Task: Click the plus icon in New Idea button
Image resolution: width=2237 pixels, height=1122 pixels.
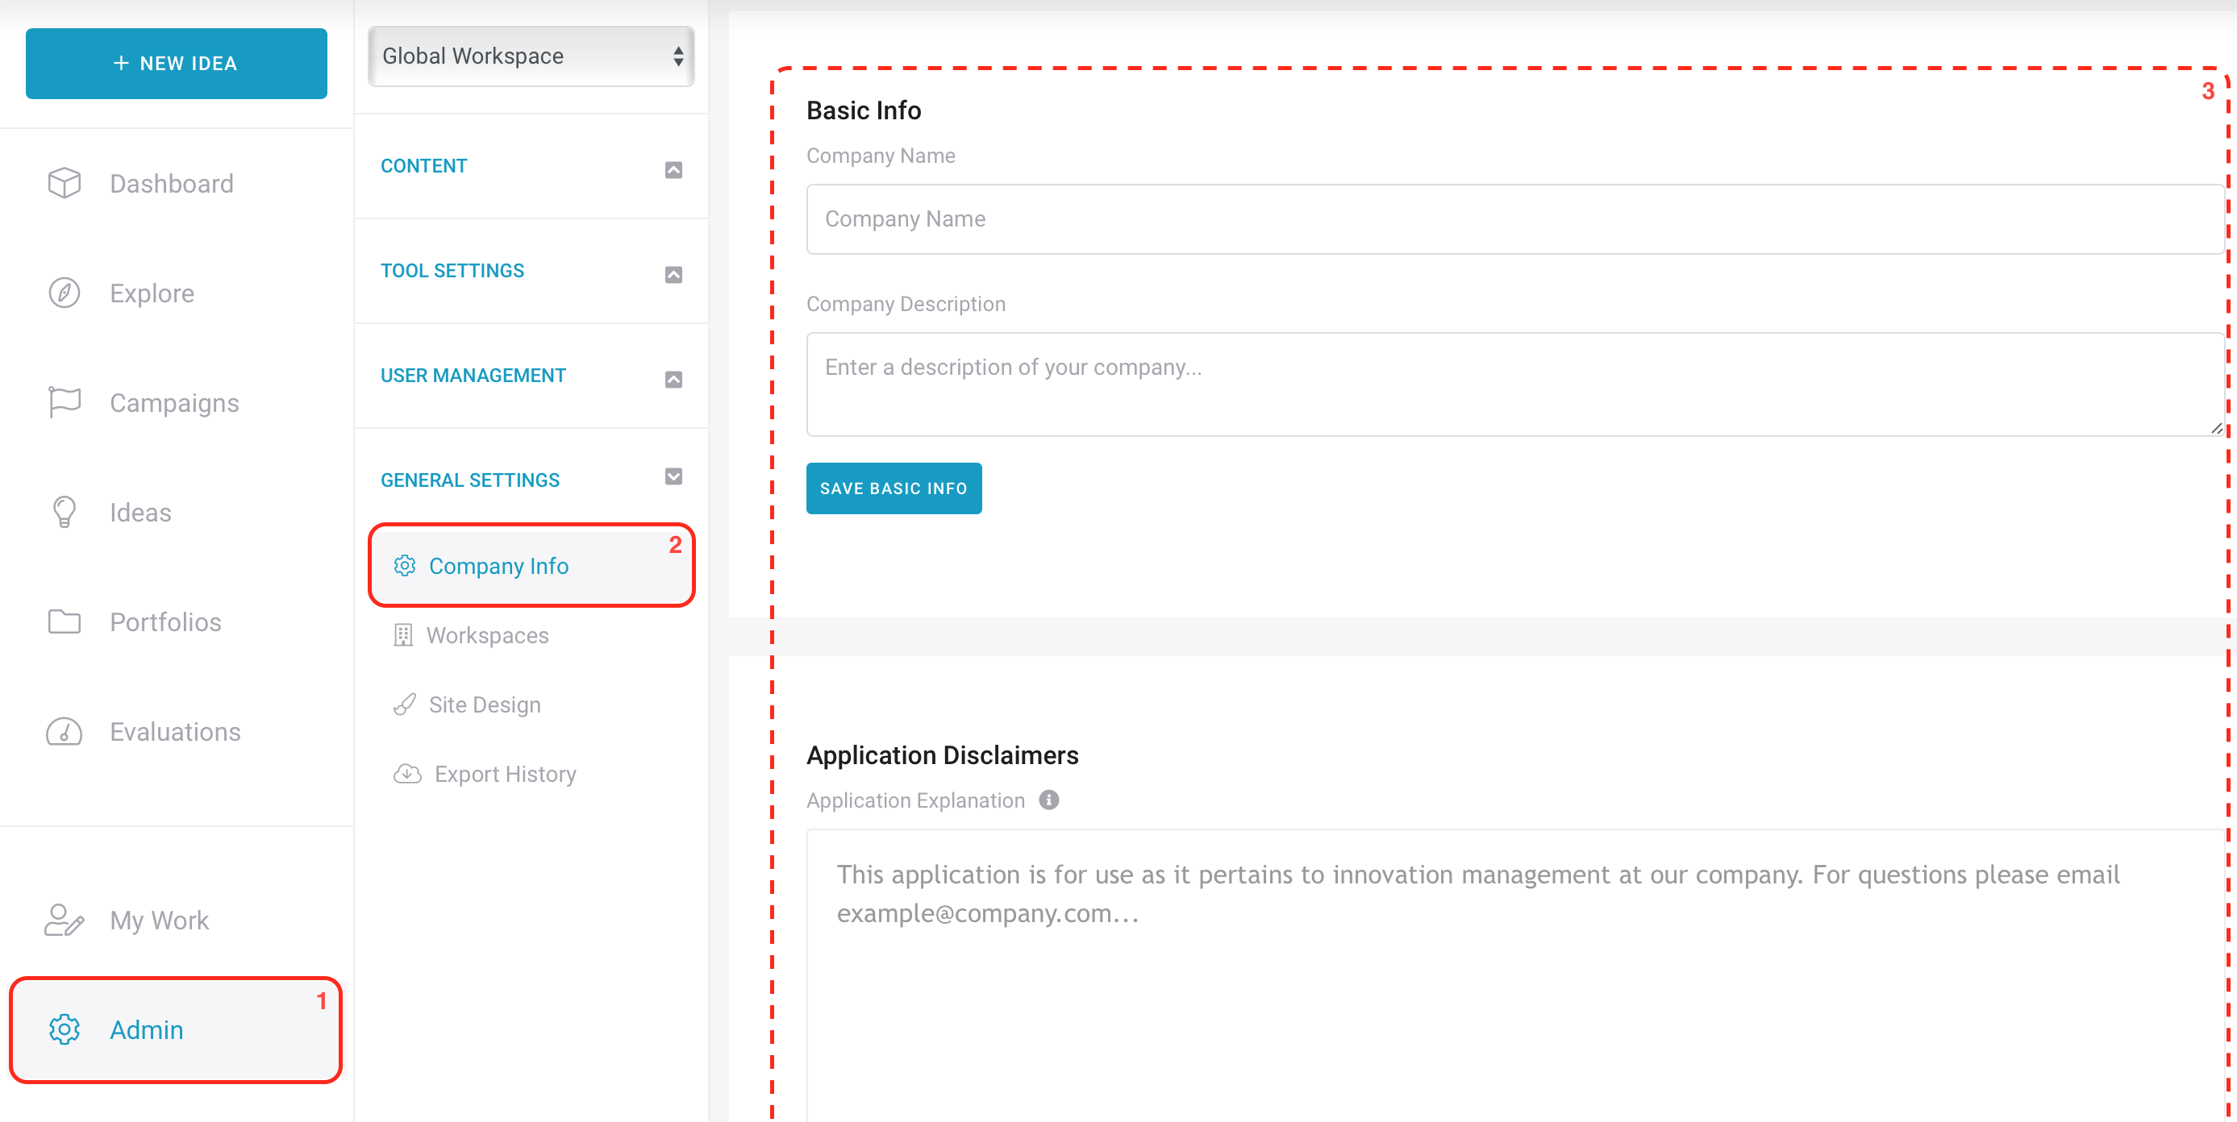Action: pos(121,64)
